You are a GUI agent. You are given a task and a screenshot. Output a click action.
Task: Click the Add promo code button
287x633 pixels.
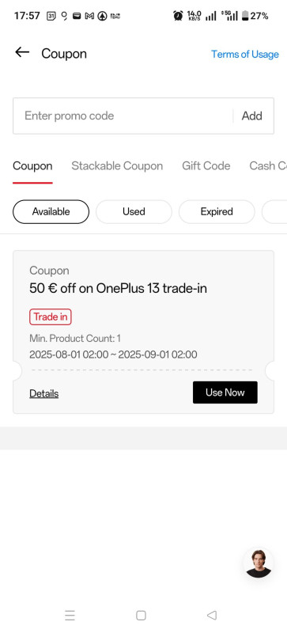[x=252, y=116]
